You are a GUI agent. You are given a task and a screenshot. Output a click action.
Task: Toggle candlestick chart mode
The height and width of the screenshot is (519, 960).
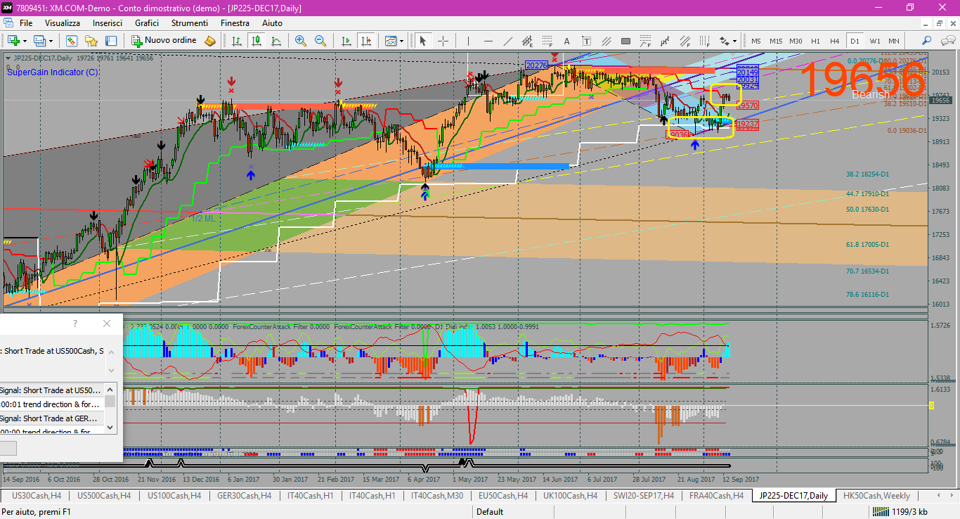[x=256, y=40]
